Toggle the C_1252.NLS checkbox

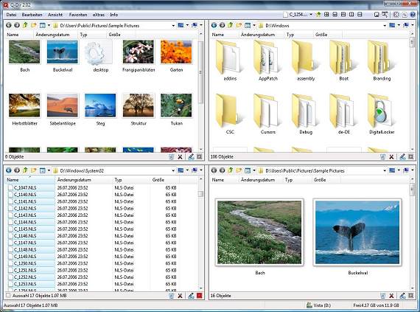10,277
